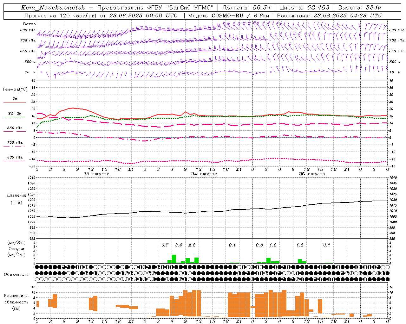Click the 'Рассчитано: 23.08.2025 04:38 UTC' timestamp
The height and width of the screenshot is (324, 406).
pyautogui.click(x=329, y=16)
